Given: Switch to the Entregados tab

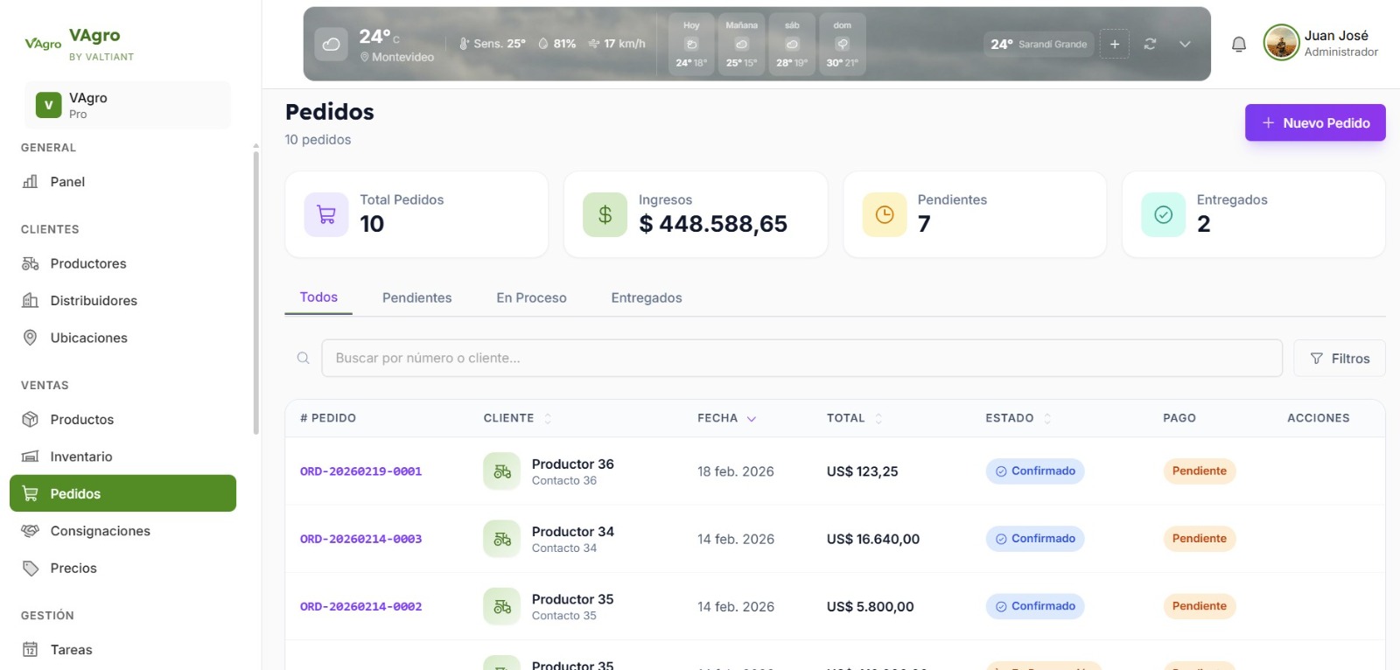Looking at the screenshot, I should pos(646,297).
